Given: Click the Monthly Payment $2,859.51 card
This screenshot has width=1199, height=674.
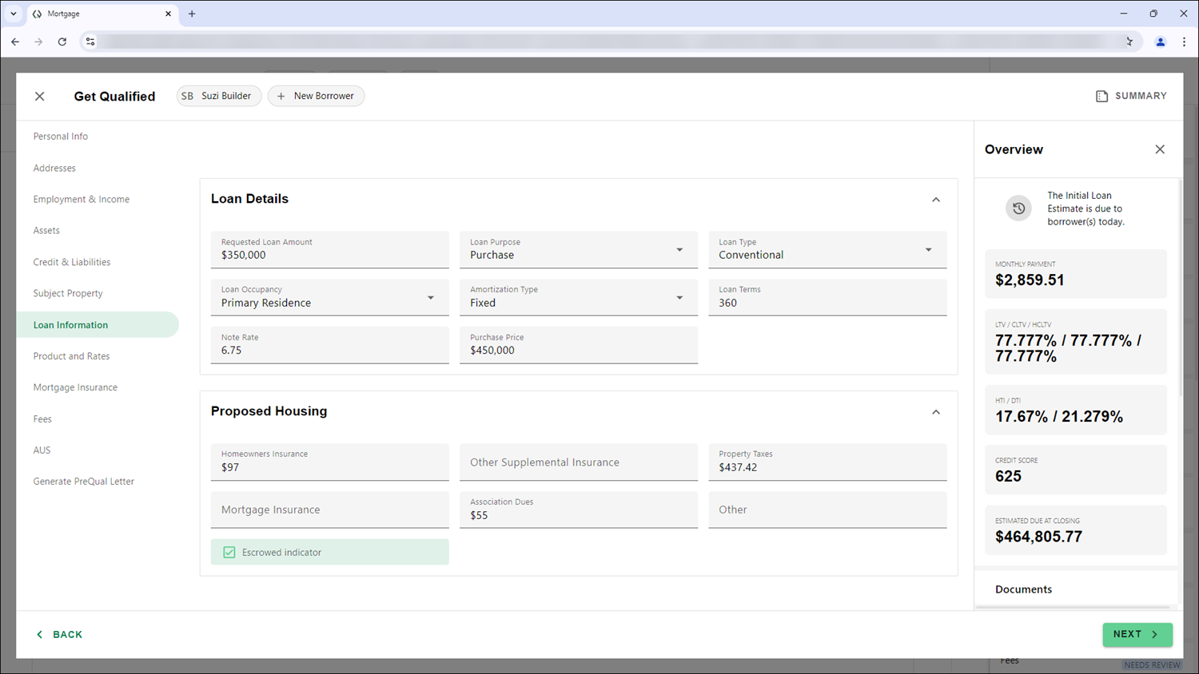Looking at the screenshot, I should coord(1076,274).
